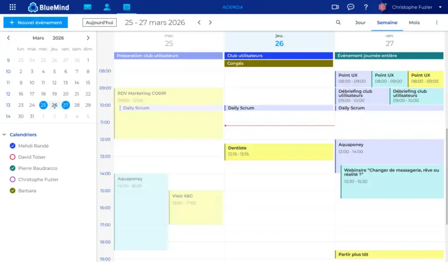448x262 pixels.
Task: Toggle Mehdi Randé calendar
Action: [13, 146]
